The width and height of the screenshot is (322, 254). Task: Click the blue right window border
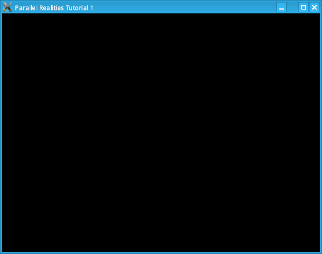coord(321,133)
